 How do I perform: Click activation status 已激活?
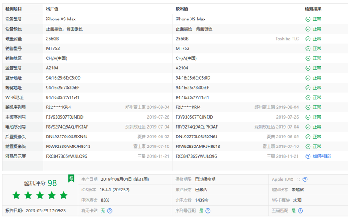[201, 190]
